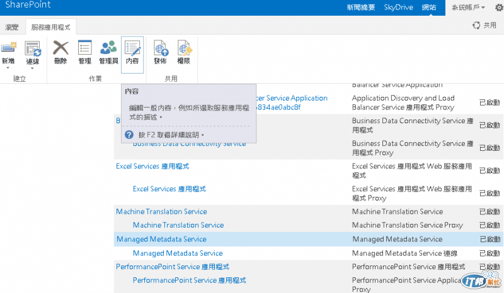Open 網站 in the top bar

pyautogui.click(x=429, y=8)
